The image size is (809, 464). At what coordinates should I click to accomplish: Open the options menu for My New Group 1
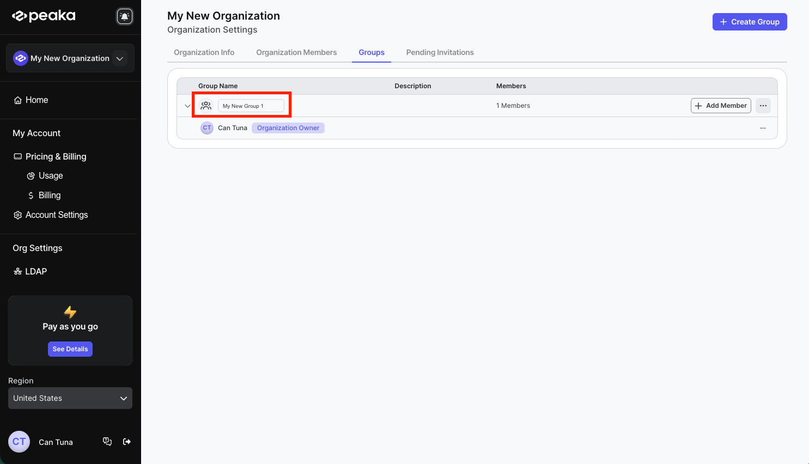click(x=763, y=105)
